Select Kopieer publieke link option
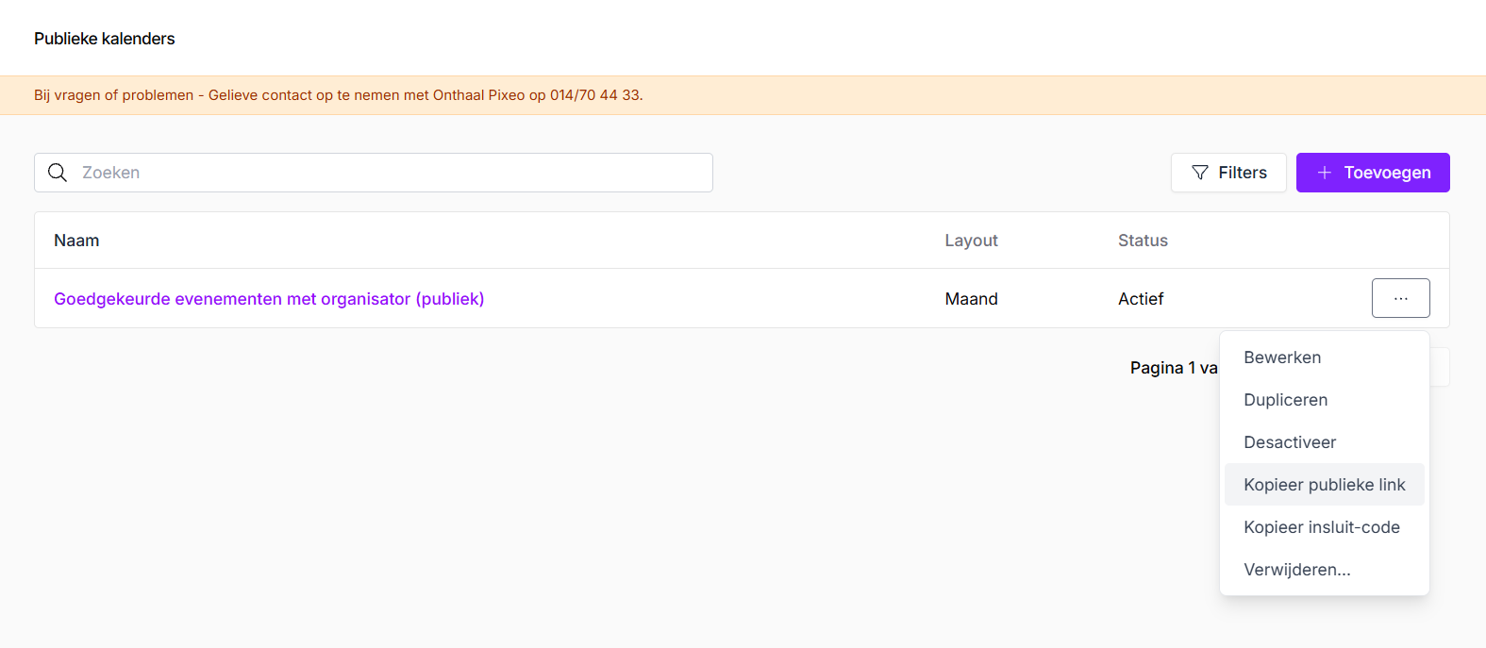This screenshot has height=648, width=1486. [x=1324, y=485]
